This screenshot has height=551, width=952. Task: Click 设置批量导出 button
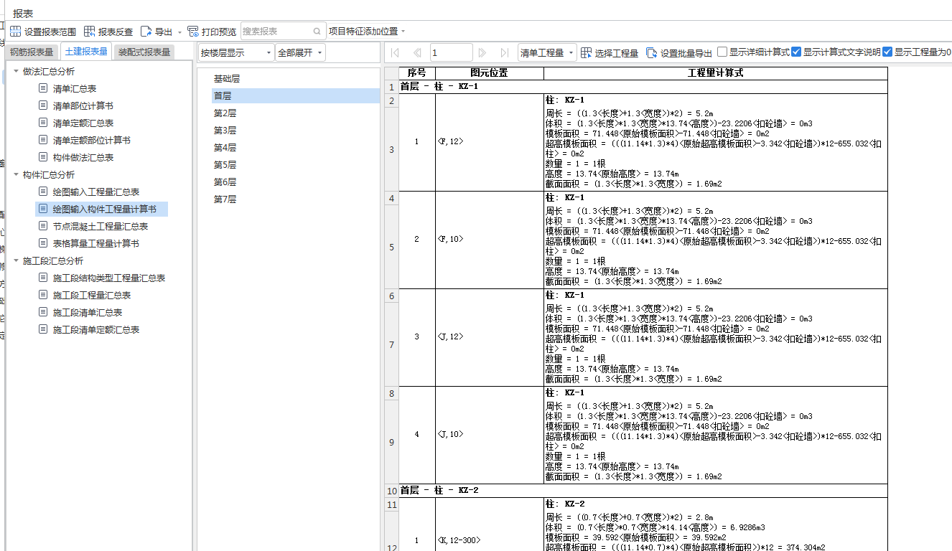point(679,52)
